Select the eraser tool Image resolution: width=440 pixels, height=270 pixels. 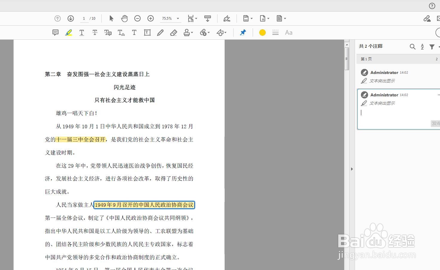[174, 33]
